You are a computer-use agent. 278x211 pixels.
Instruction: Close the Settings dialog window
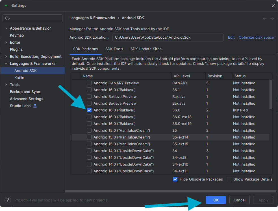tap(273, 6)
